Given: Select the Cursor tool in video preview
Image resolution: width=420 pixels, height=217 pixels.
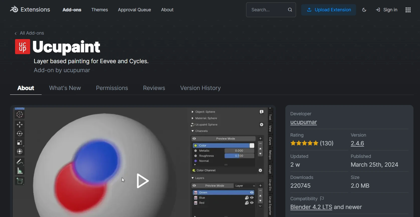Looking at the screenshot, I should pos(20,115).
